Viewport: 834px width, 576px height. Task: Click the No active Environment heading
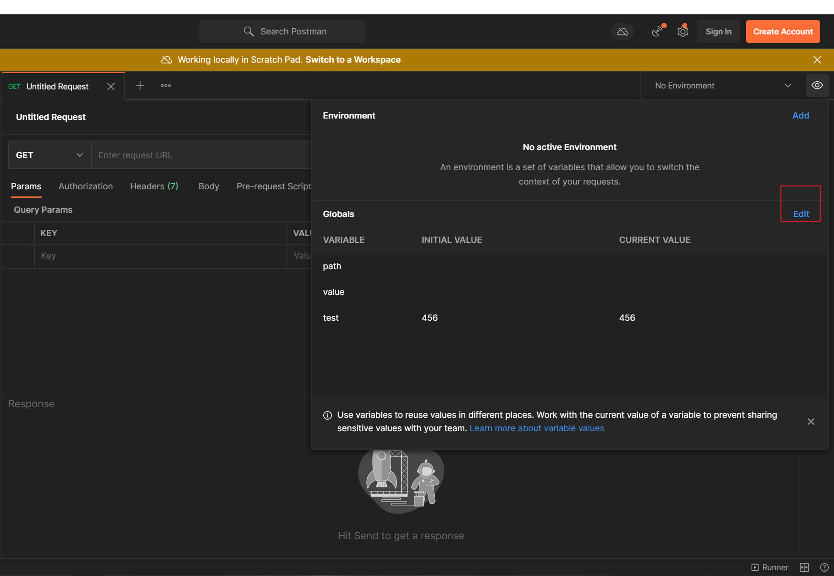click(570, 147)
